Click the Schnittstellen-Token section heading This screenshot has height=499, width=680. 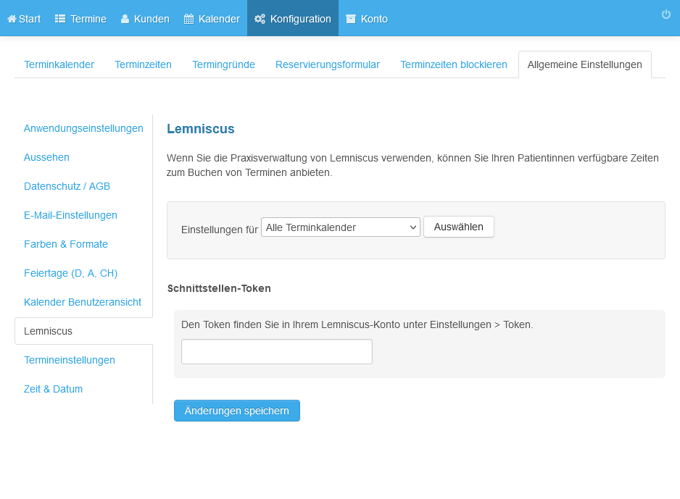pos(219,288)
